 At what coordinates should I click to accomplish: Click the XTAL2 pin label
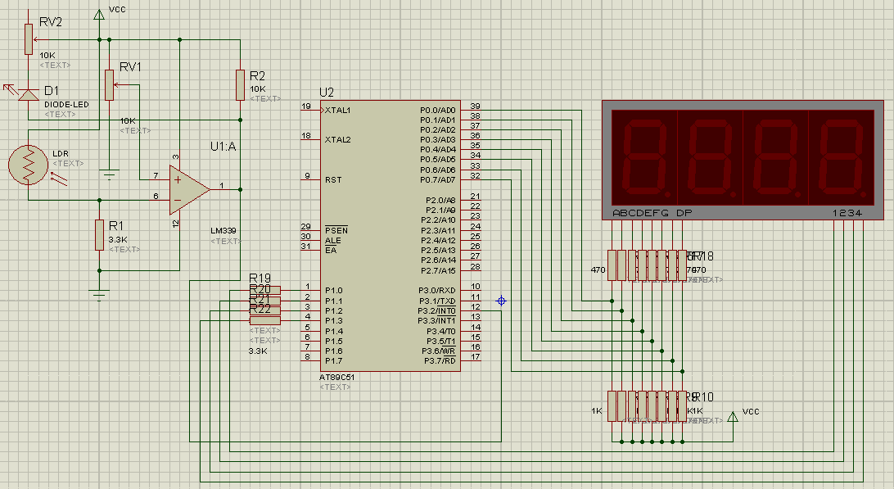[337, 140]
